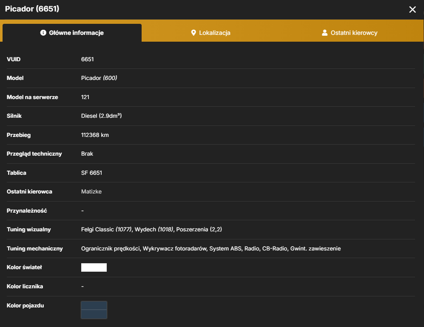Click the Ostatni kierowca label
Image resolution: width=424 pixels, height=327 pixels.
[x=30, y=191]
